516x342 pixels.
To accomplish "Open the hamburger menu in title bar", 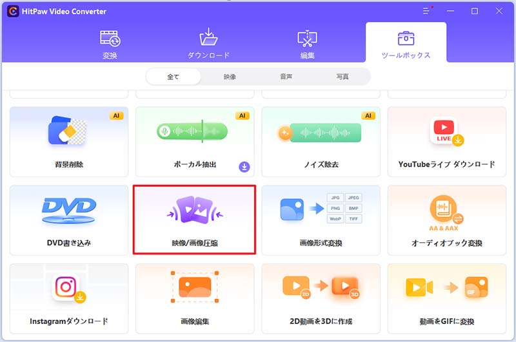I will click(427, 11).
